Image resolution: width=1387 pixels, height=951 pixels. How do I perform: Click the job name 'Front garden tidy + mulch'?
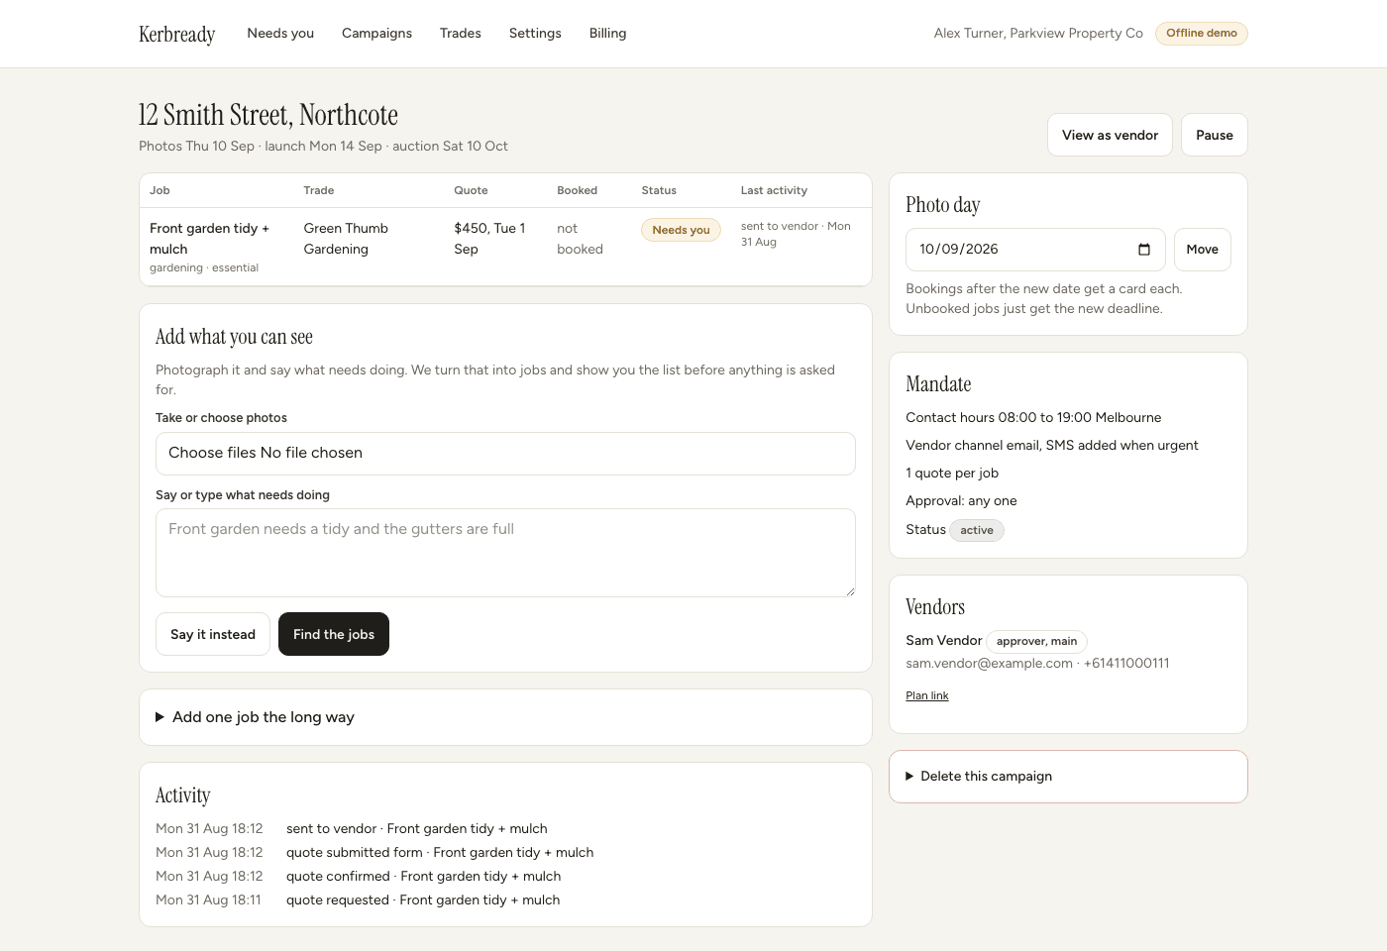[x=210, y=239]
